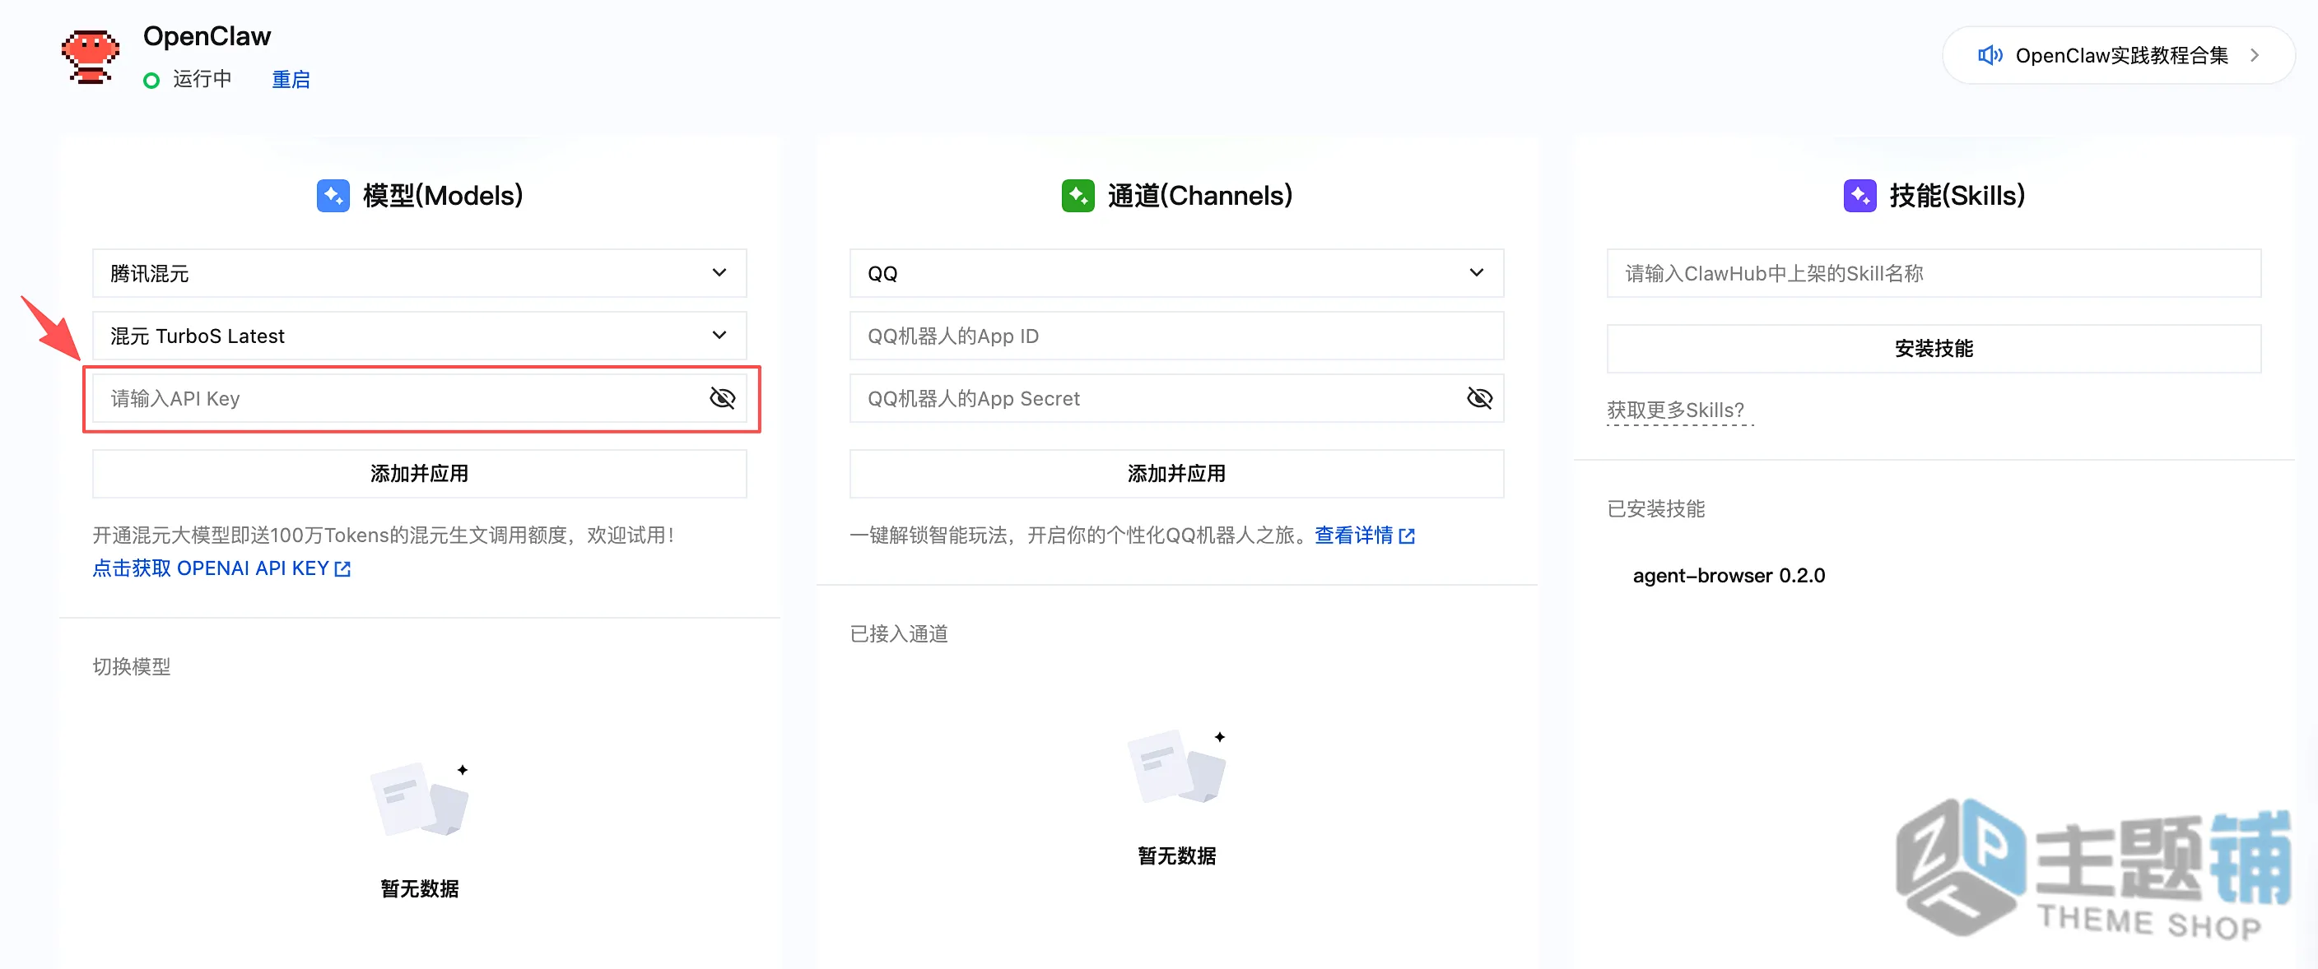This screenshot has width=2318, height=969.
Task: Focus the QQ机器人的App ID field
Action: (x=1176, y=336)
